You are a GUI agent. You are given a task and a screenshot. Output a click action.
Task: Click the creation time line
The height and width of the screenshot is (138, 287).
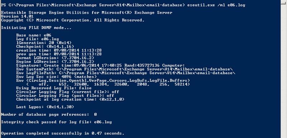click(59, 50)
